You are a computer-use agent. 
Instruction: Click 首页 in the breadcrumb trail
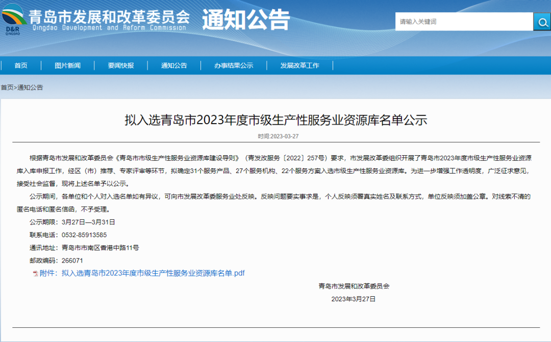pyautogui.click(x=9, y=87)
